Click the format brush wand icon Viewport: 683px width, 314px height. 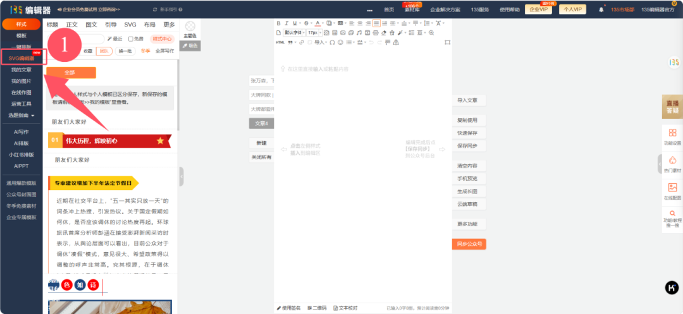pyautogui.click(x=400, y=33)
